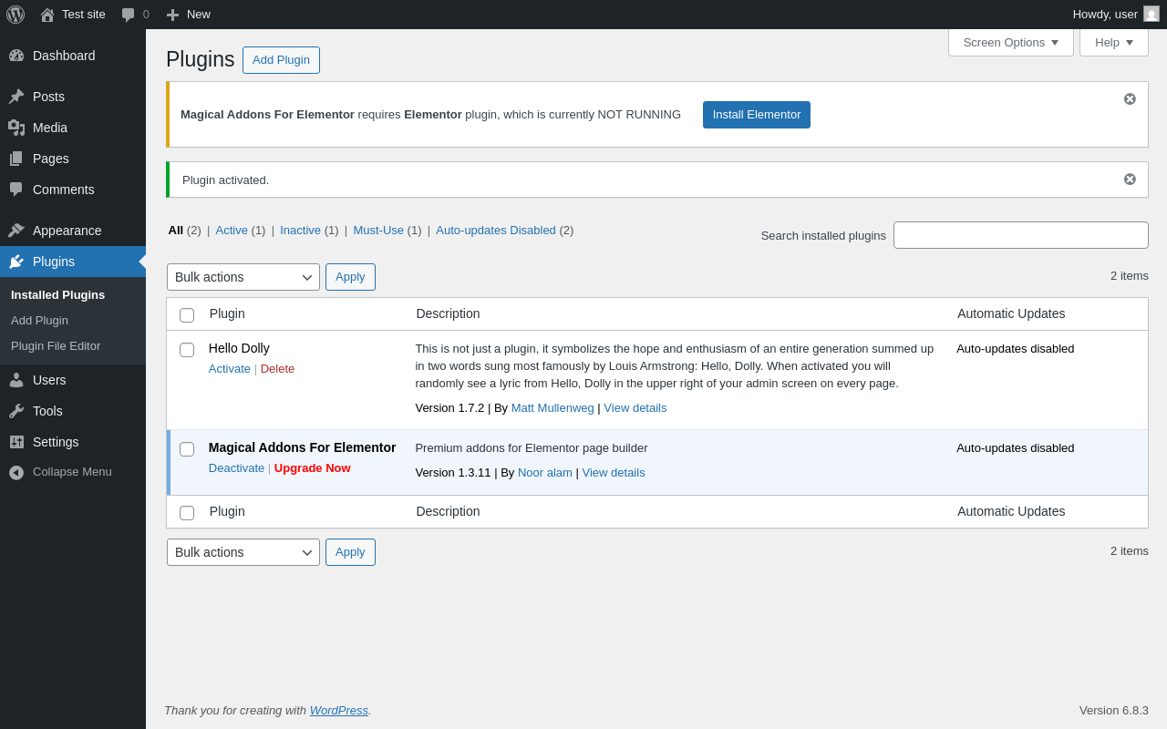Screen dimensions: 1167x729
Task: Go to the Posts menu
Action: (73, 97)
